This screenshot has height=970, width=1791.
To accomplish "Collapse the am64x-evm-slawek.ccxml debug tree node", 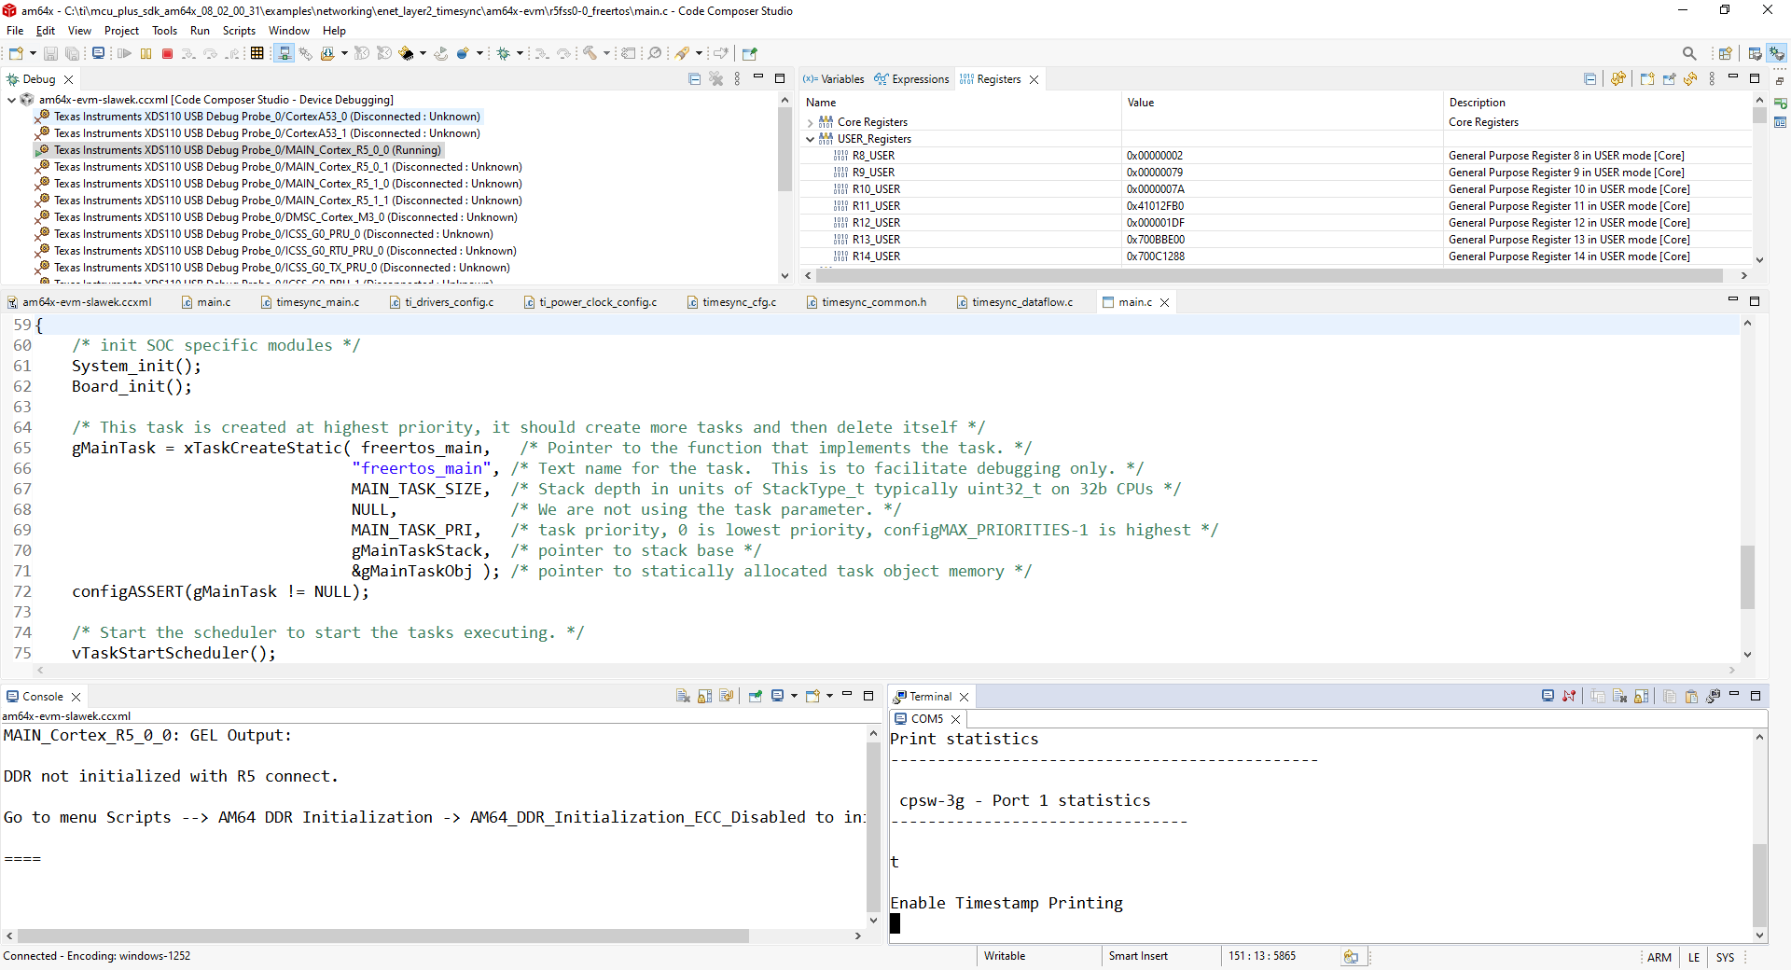I will [11, 100].
